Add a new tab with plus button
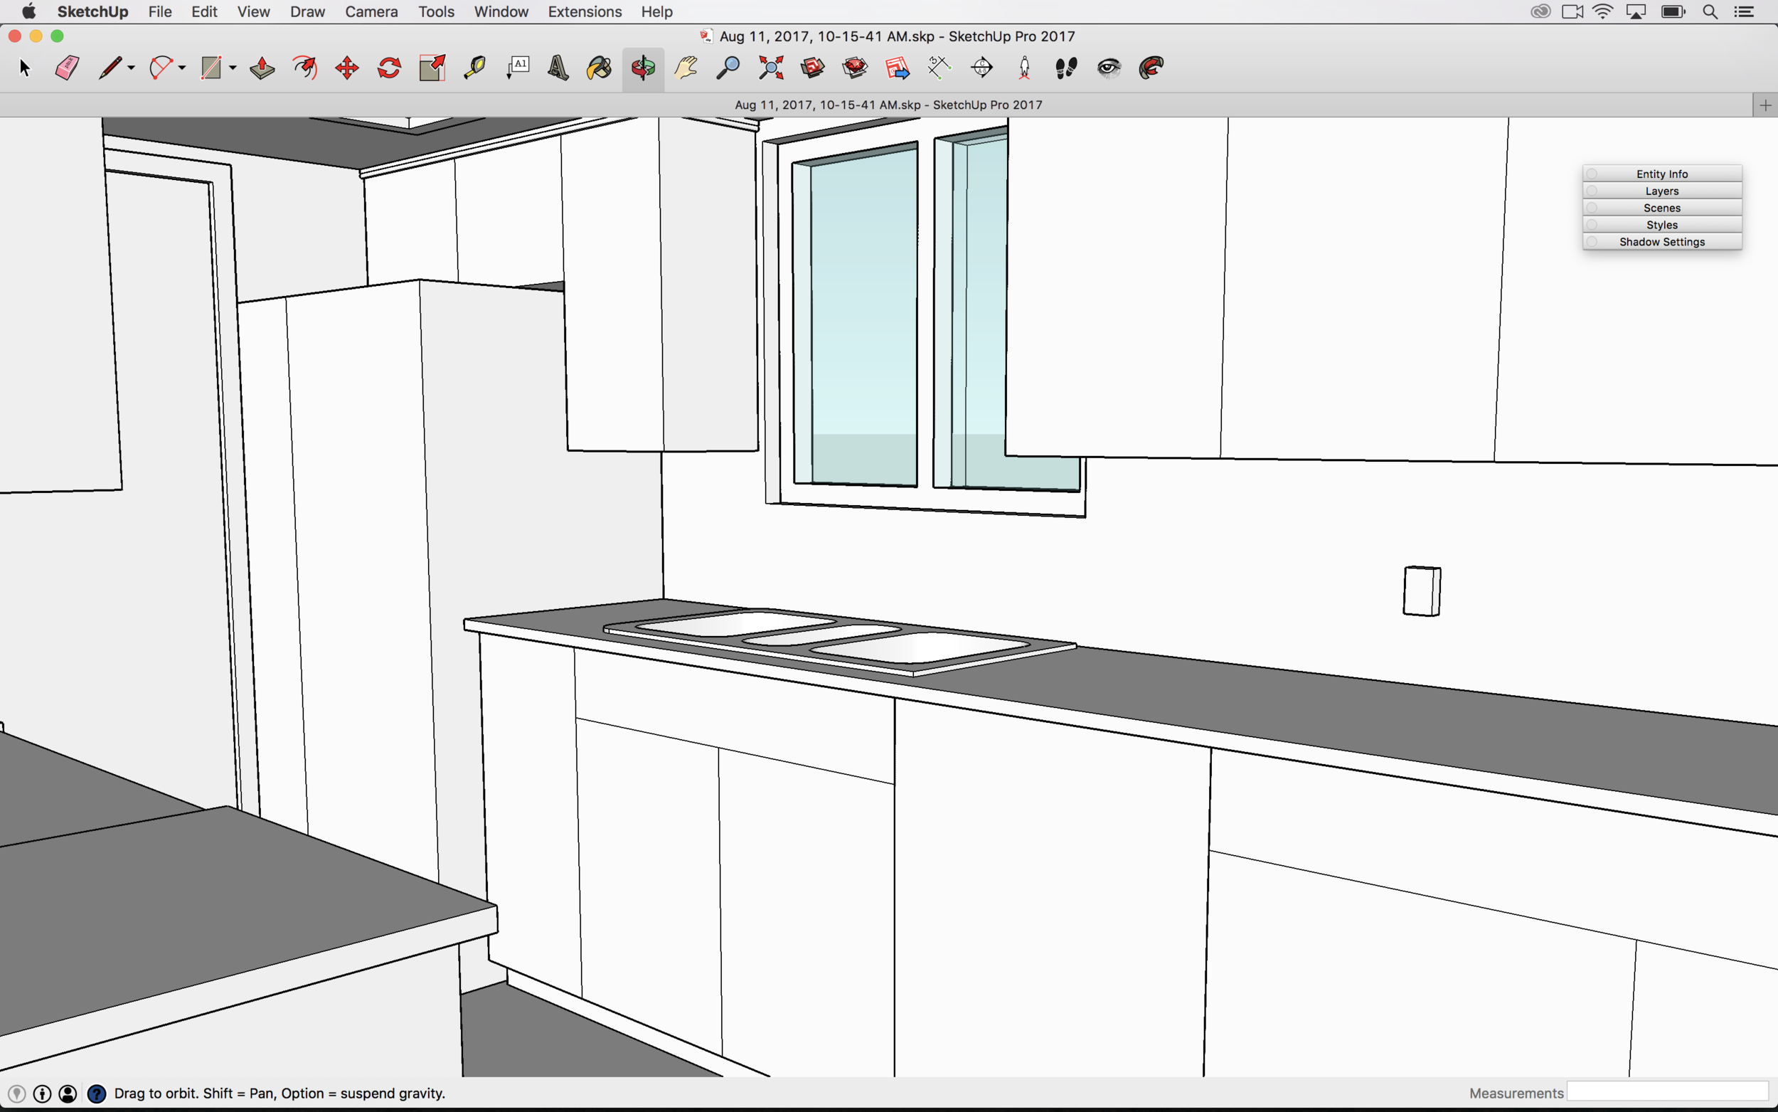This screenshot has width=1778, height=1112. 1764,105
